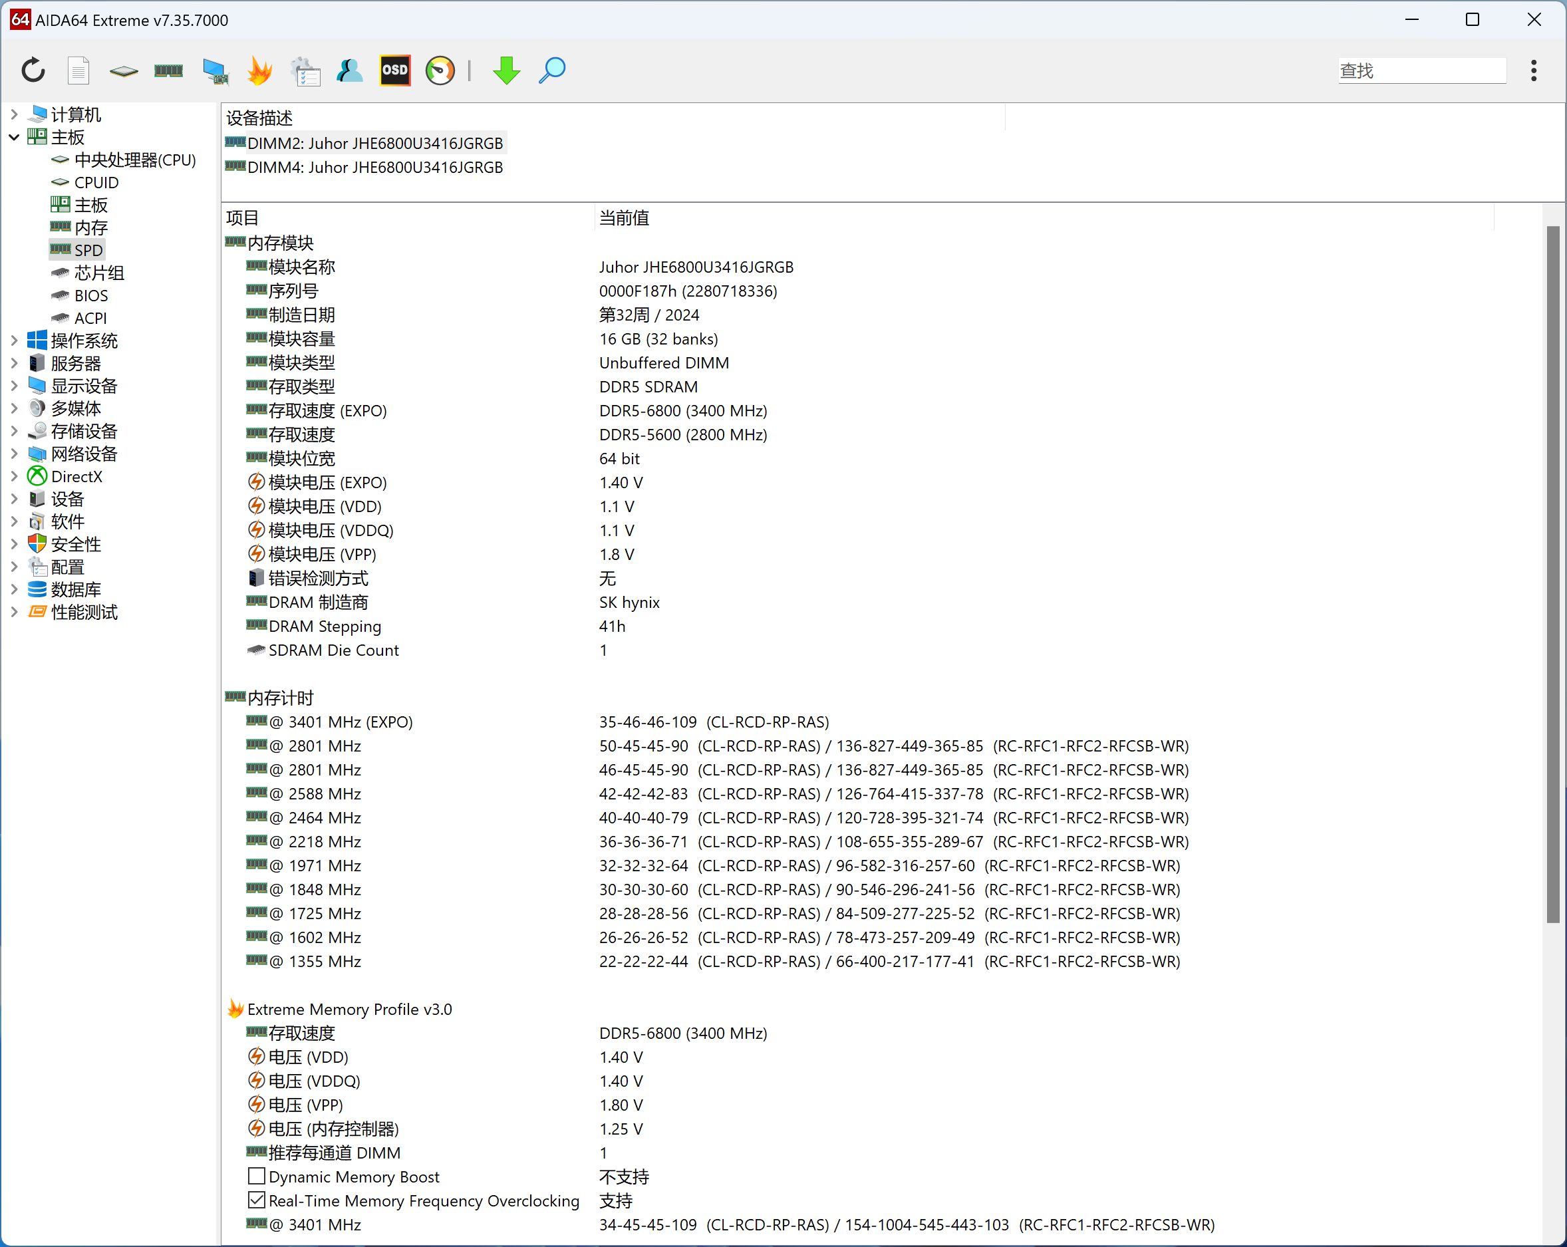This screenshot has width=1567, height=1247.
Task: Open the OSD panel icon
Action: 395,70
